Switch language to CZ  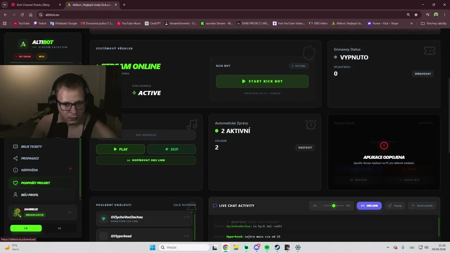26,228
